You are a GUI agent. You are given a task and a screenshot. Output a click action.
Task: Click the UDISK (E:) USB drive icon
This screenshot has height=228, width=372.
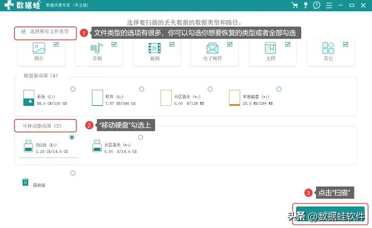29,146
